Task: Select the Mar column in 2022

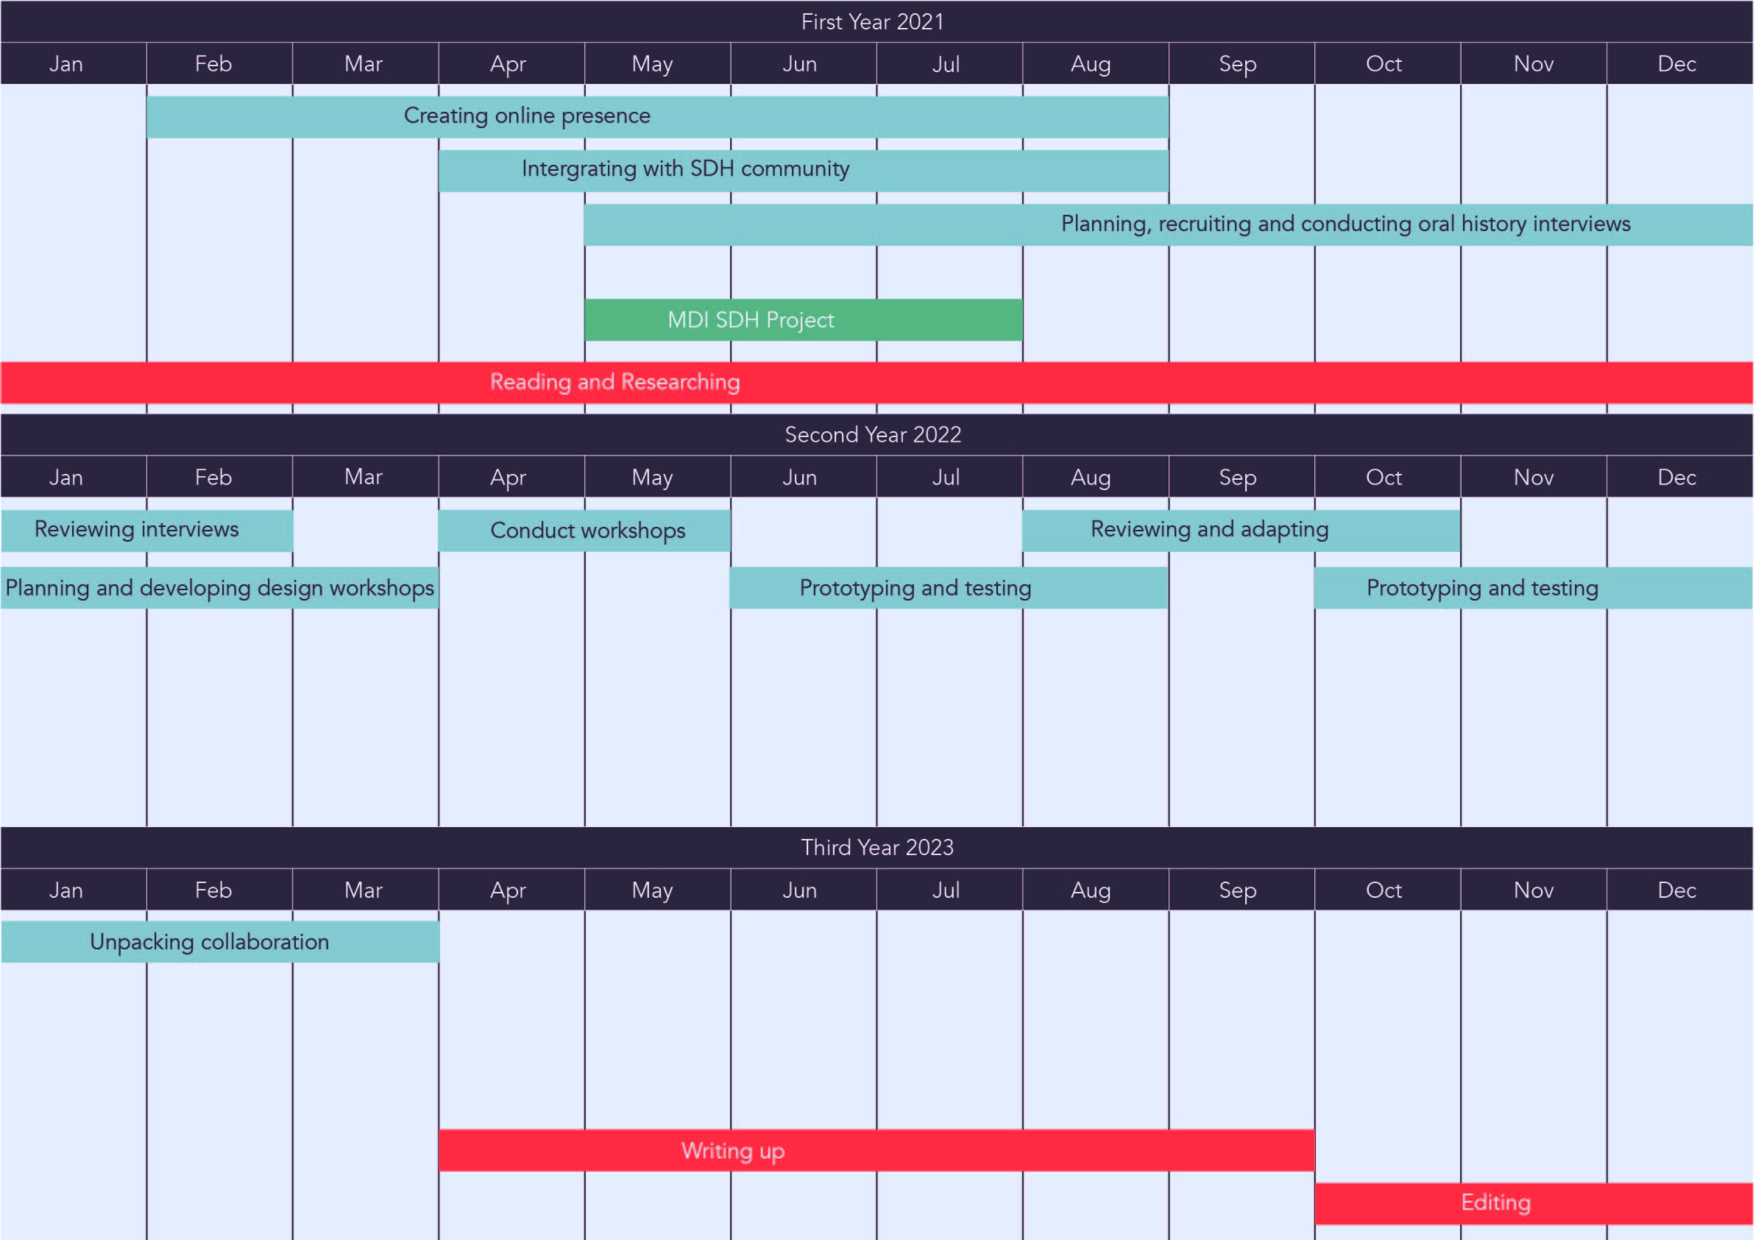Action: pos(364,477)
